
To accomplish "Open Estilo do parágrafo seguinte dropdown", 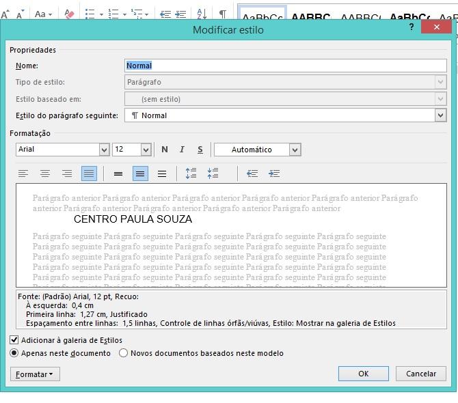I will pos(440,115).
